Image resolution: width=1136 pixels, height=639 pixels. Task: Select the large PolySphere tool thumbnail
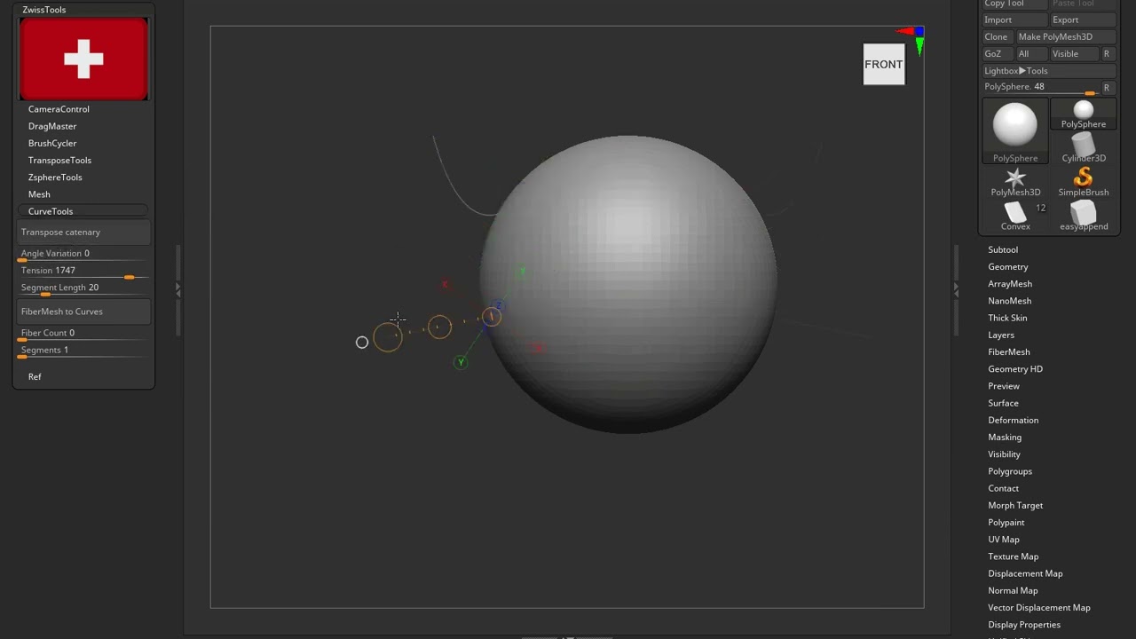(x=1015, y=131)
